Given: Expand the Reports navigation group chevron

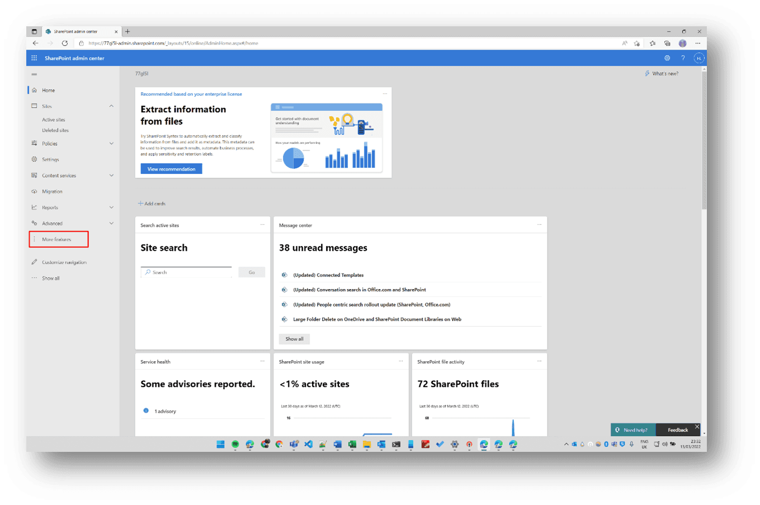Looking at the screenshot, I should (x=111, y=207).
